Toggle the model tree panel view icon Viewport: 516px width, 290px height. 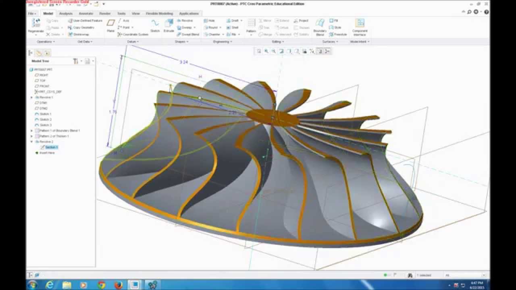pos(31,53)
